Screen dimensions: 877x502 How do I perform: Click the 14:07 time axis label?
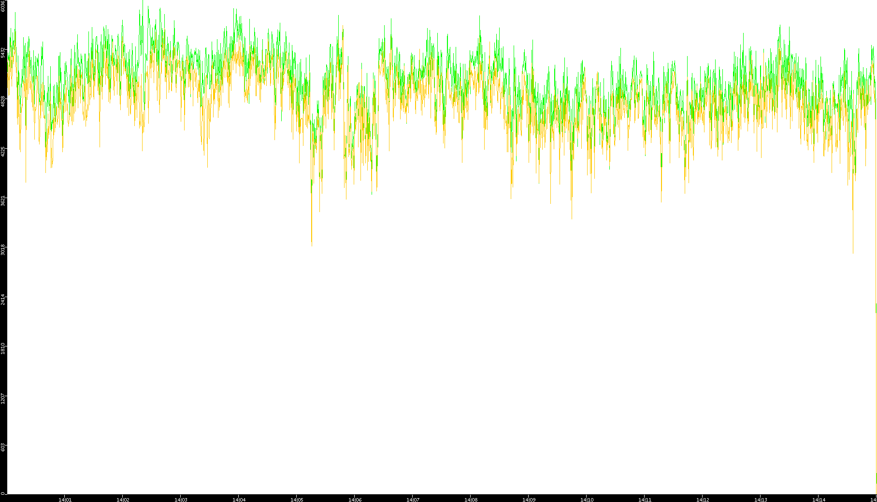pos(413,500)
